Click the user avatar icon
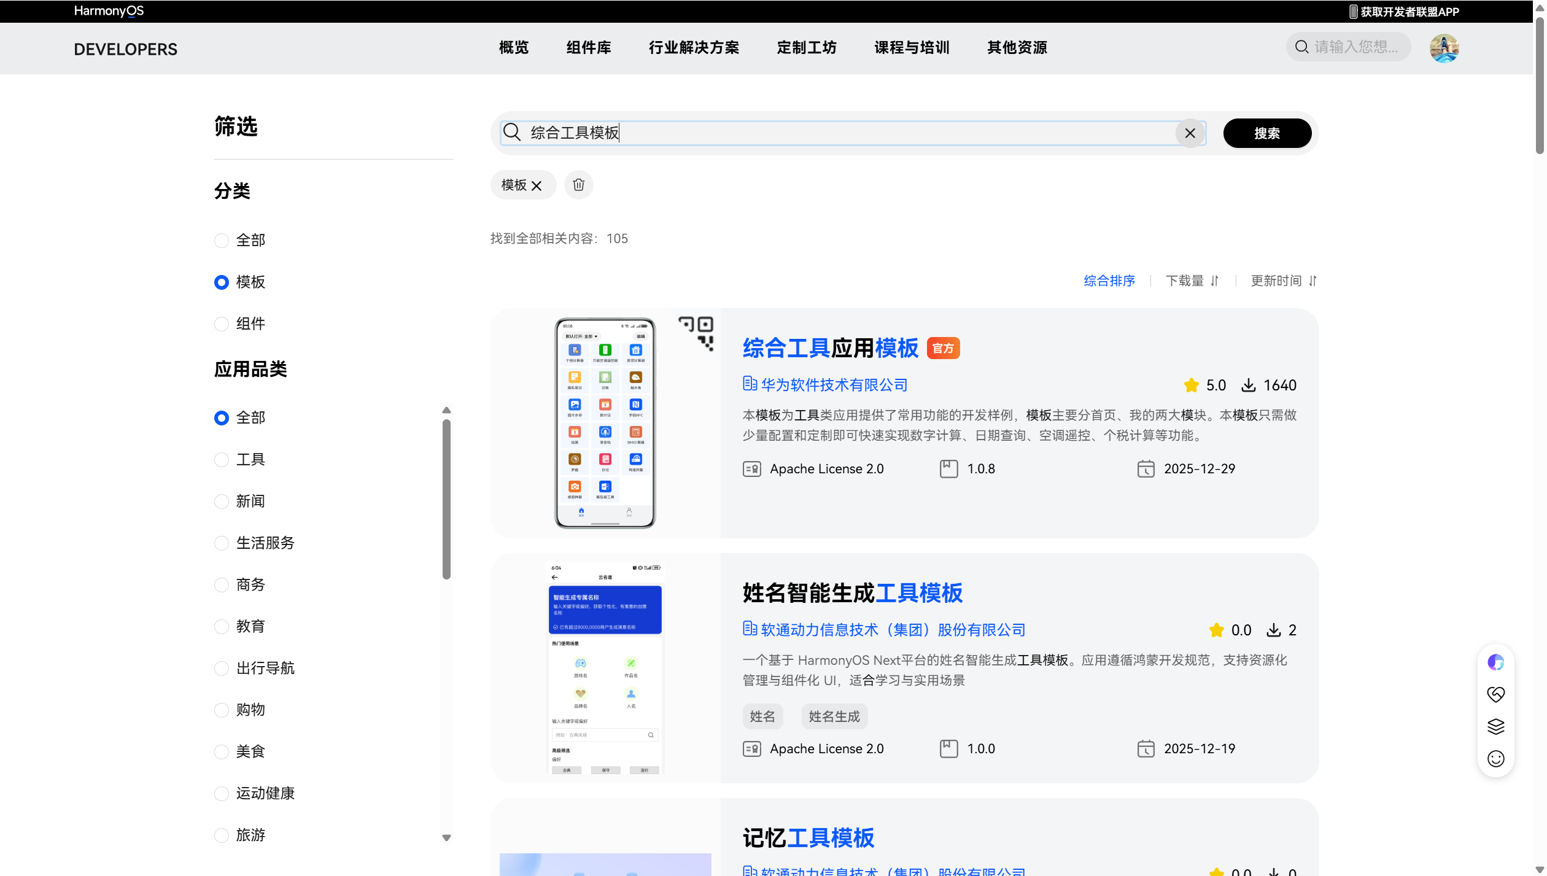Screen dimensions: 1547x876 (x=1443, y=48)
